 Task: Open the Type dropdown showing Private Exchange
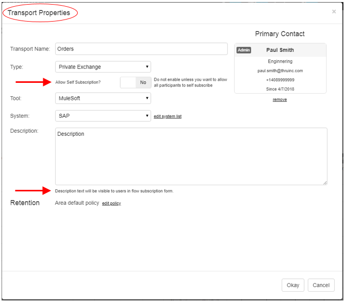(x=103, y=67)
